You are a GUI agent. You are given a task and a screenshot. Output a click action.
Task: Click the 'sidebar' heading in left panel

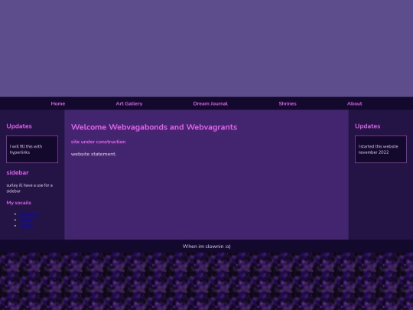coord(18,173)
